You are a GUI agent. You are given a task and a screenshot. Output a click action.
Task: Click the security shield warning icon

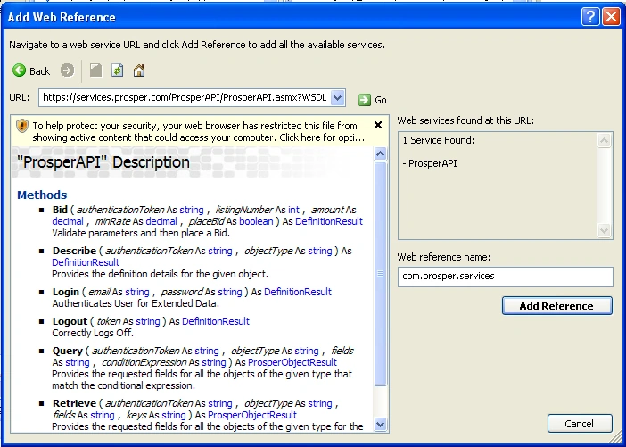22,126
